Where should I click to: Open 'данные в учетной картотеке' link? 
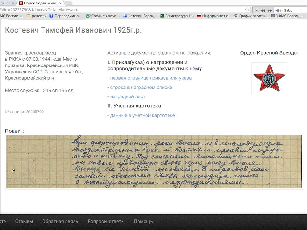coord(141,115)
